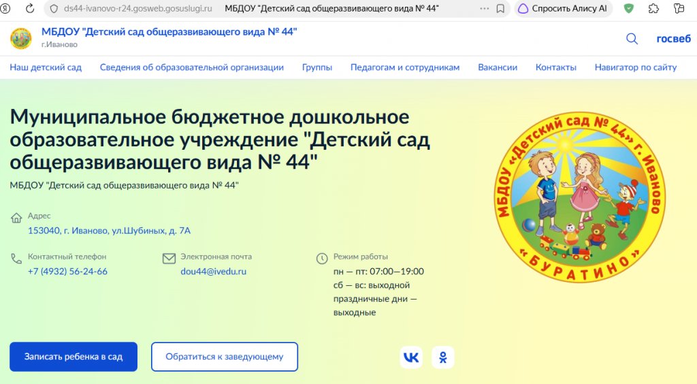Viewport: 697px width, 384px height.
Task: Open Ask Alice AI assistant
Action: point(563,8)
